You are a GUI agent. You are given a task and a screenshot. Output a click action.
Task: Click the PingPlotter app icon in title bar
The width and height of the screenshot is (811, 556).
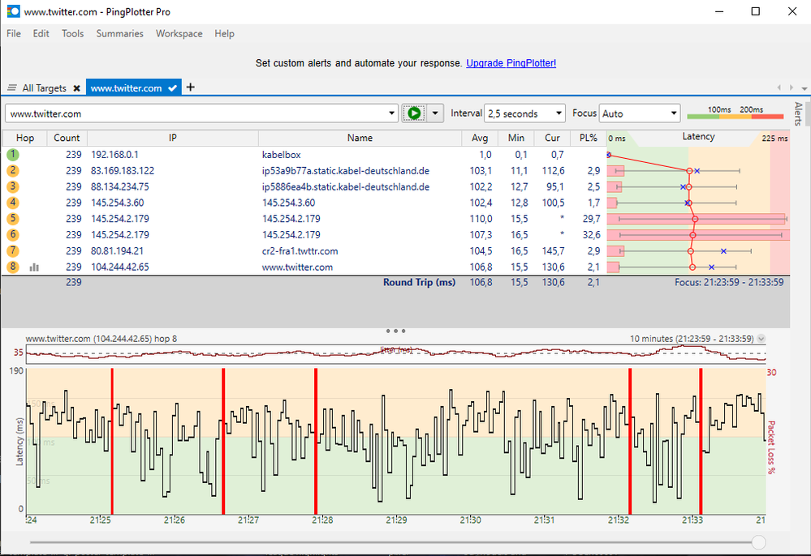[x=13, y=12]
